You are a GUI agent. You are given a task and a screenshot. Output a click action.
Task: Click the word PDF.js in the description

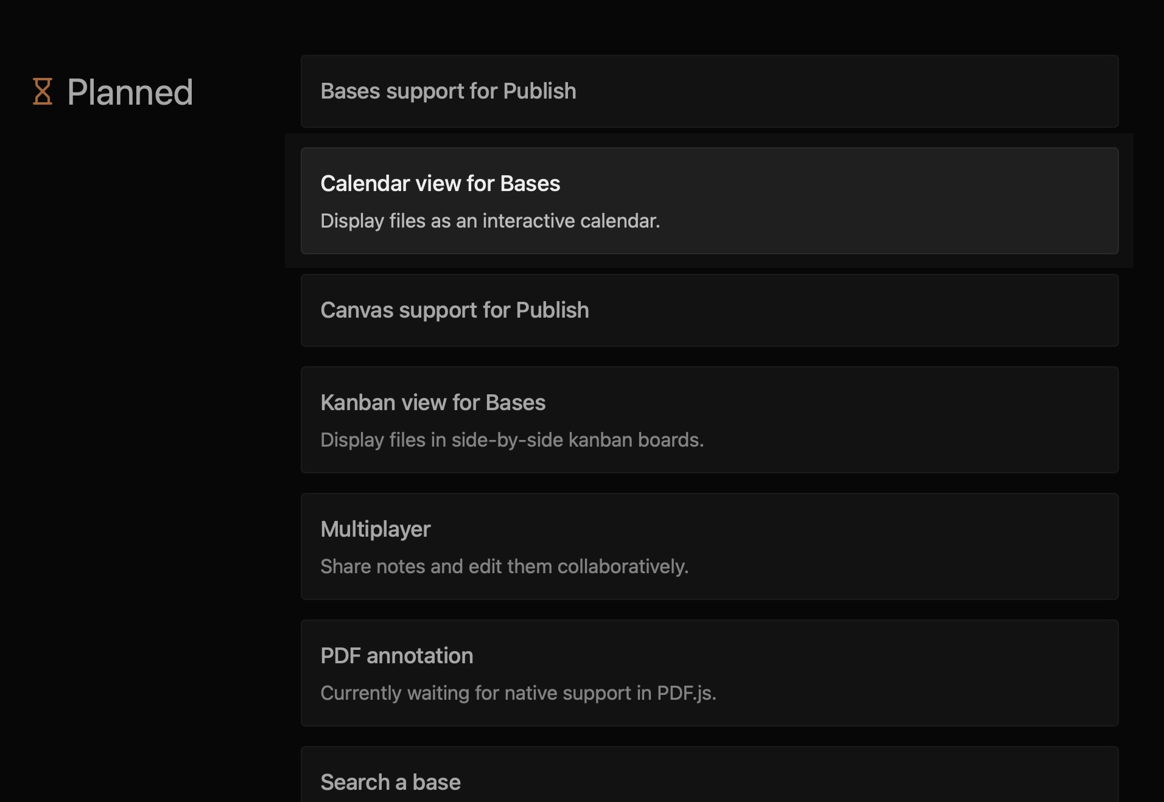pos(685,693)
